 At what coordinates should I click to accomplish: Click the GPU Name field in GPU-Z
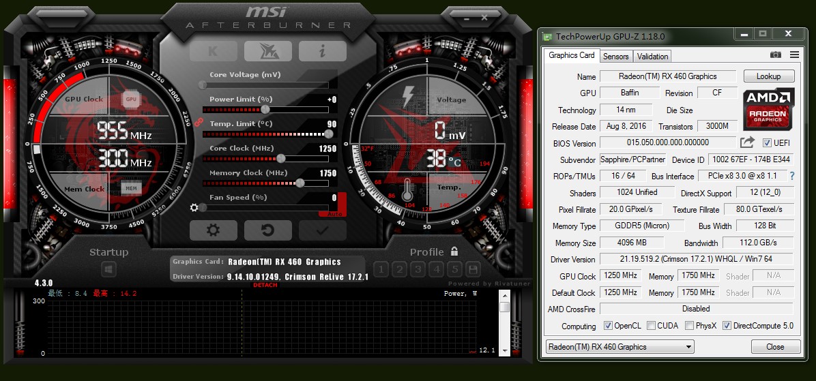pos(668,76)
